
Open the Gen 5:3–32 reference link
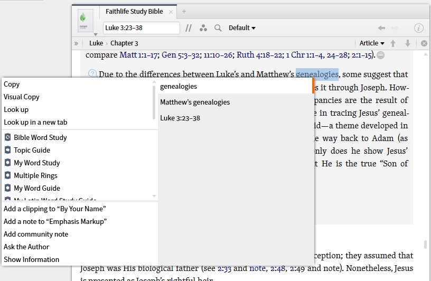[181, 55]
